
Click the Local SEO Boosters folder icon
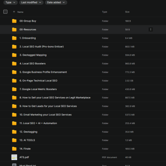coord(14,63)
